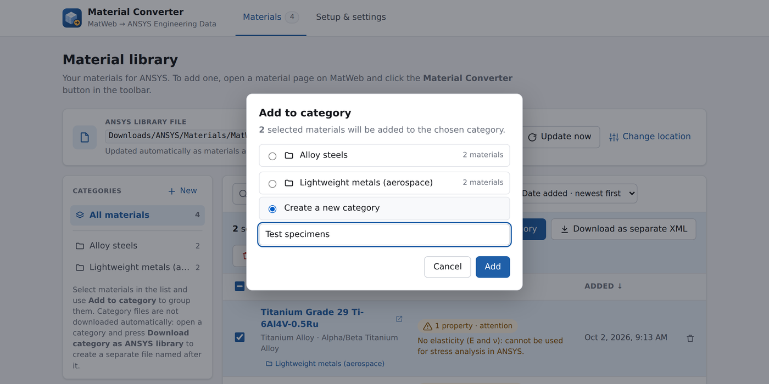Image resolution: width=769 pixels, height=384 pixels.
Task: Click the Alloy steels folder icon in dialog
Action: tap(289, 155)
